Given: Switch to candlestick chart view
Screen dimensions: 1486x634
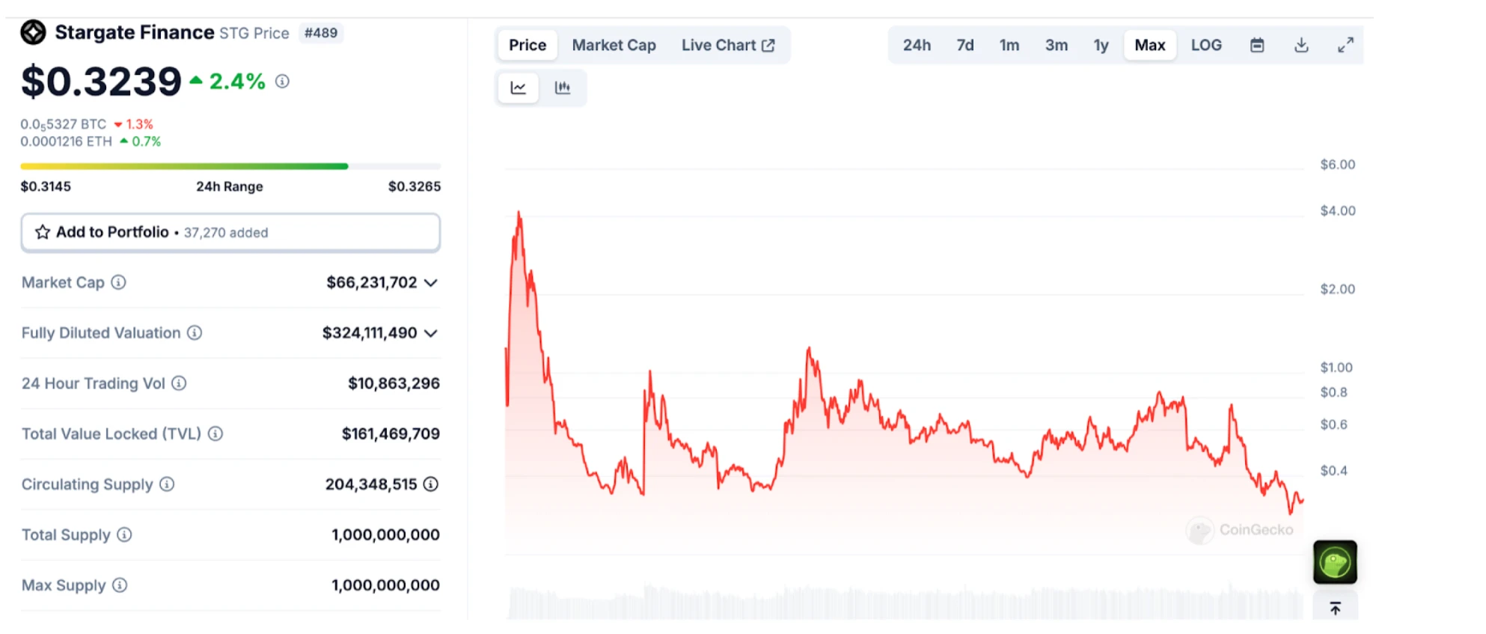Looking at the screenshot, I should tap(563, 88).
